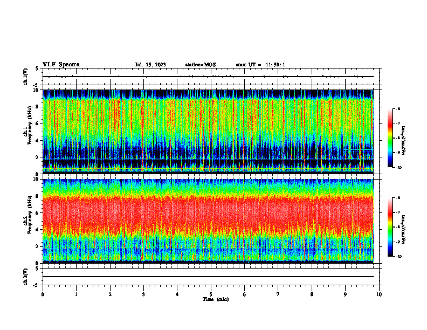
Task: Click the ch.2 colorbar unit label log(PSD)
Action: coord(404,229)
